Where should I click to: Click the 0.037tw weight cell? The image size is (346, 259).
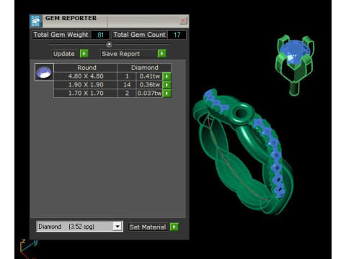[149, 93]
